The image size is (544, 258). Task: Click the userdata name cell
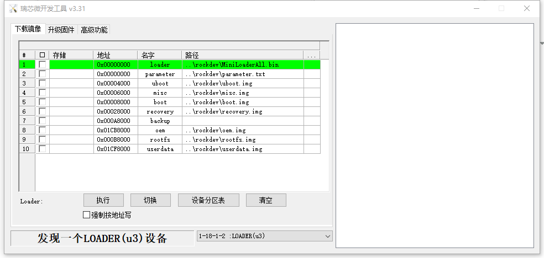click(x=160, y=149)
